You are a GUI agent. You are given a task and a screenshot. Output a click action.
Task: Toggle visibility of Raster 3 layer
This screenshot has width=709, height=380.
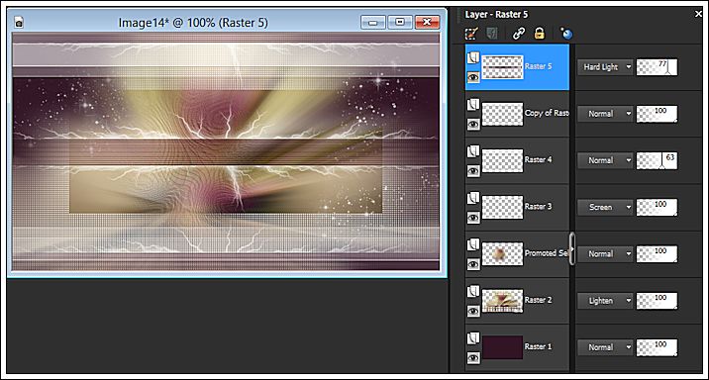coord(473,218)
